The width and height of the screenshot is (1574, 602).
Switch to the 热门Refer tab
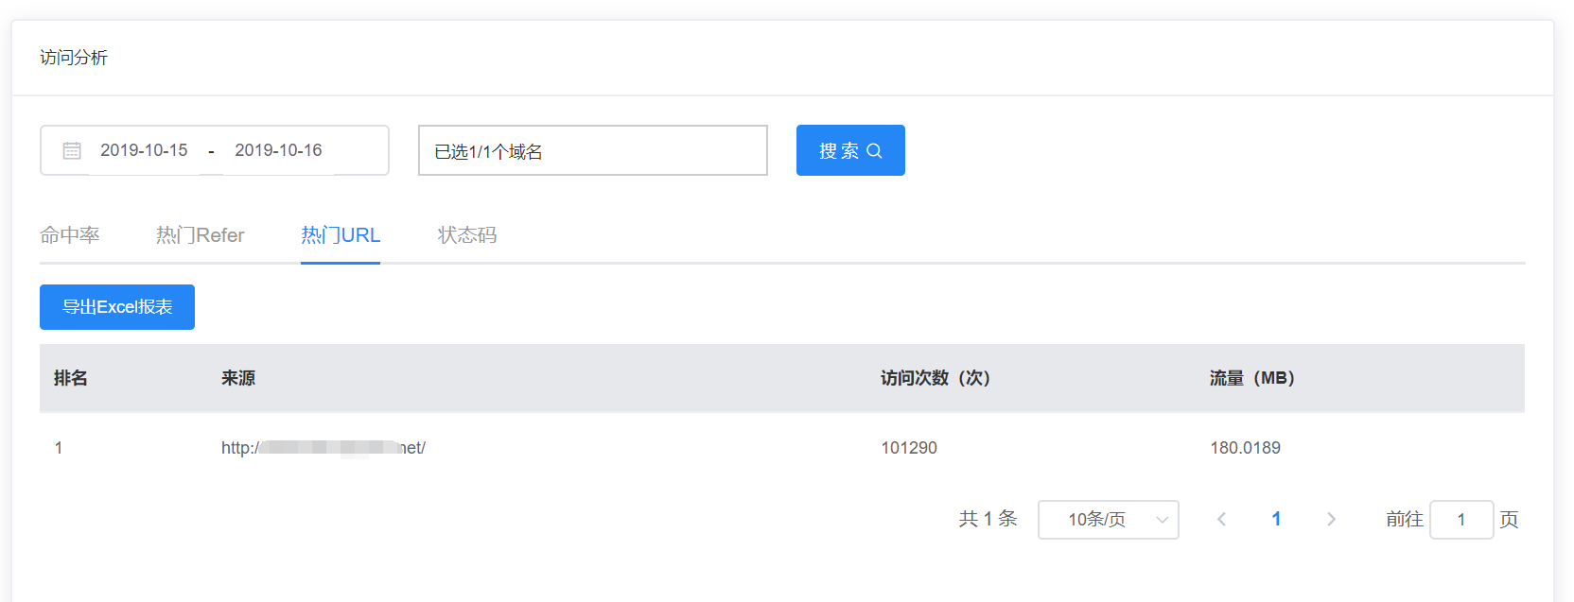coord(201,235)
